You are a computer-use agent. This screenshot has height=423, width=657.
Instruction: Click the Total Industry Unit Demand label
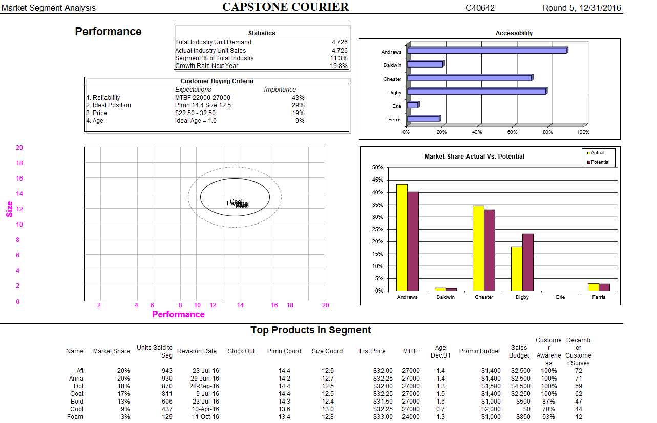click(x=214, y=42)
